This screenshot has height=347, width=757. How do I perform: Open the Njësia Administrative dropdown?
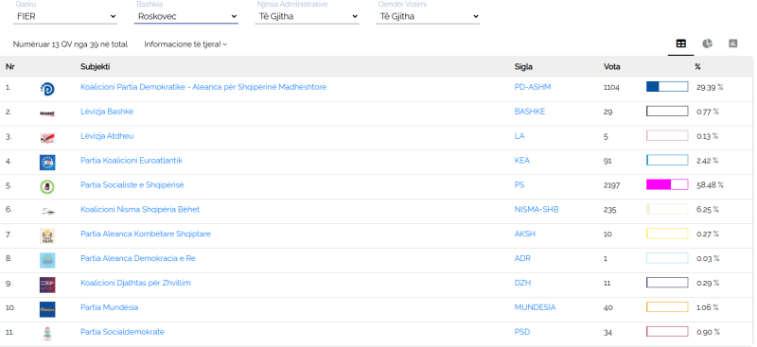click(307, 16)
